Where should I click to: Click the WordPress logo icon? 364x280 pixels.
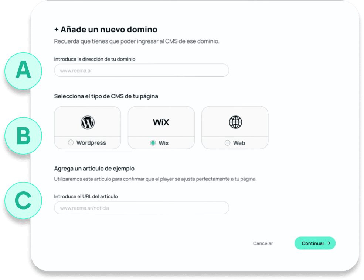point(88,122)
